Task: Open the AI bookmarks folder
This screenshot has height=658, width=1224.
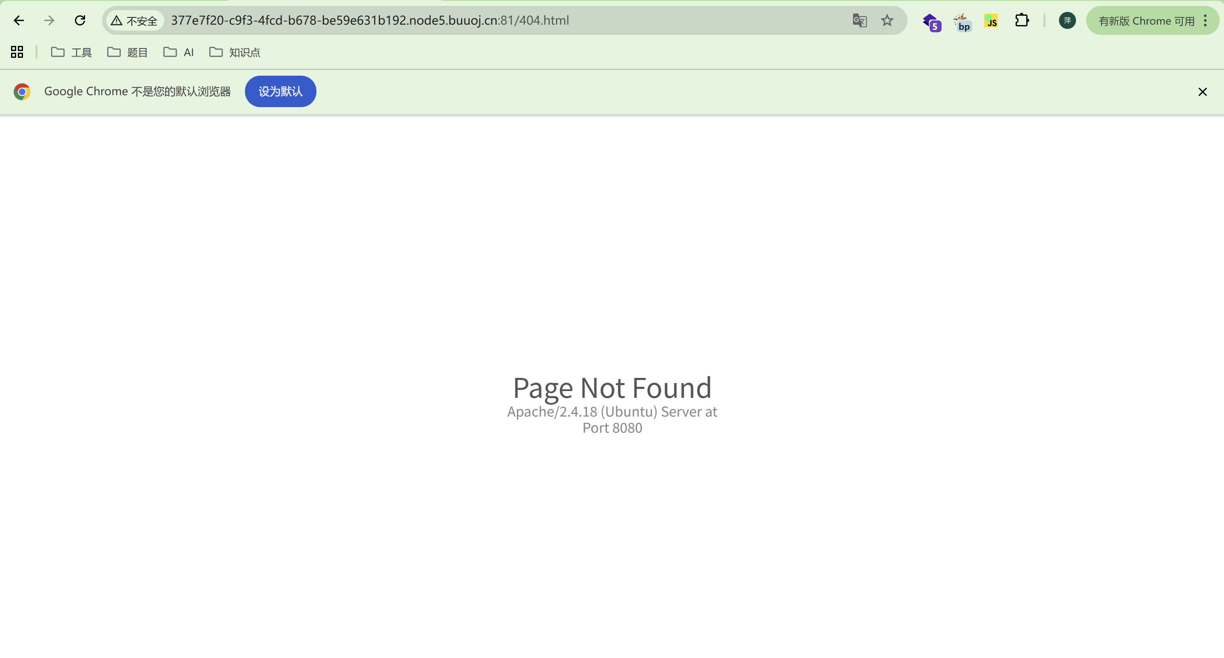Action: pos(179,52)
